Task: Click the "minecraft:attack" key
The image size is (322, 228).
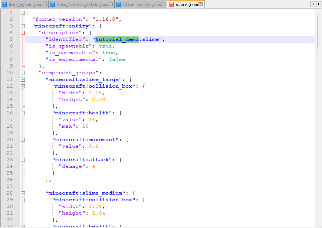Action: point(82,160)
